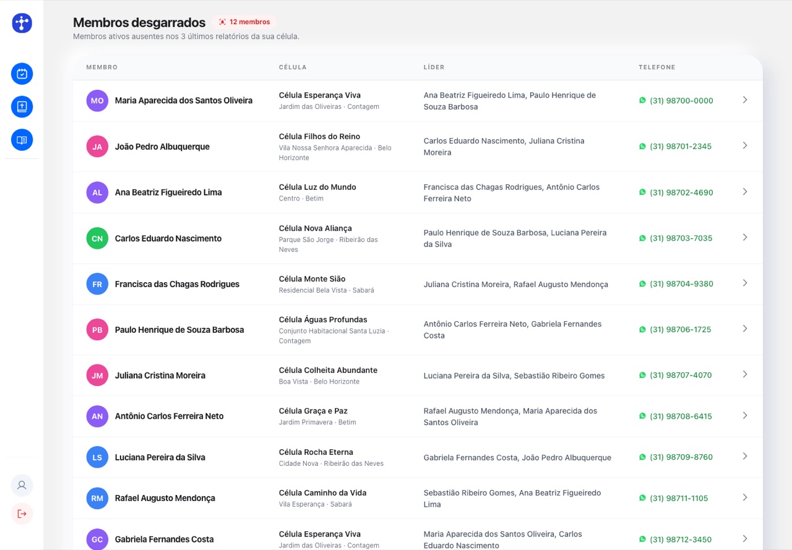Click the RM avatar for Rafael
This screenshot has height=550, width=792.
click(x=97, y=498)
